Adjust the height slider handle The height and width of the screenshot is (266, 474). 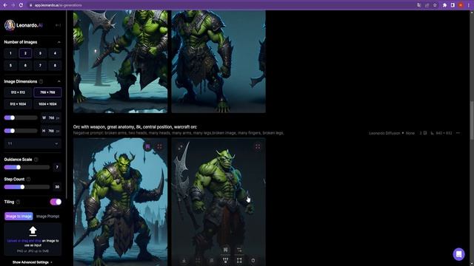coord(13,131)
